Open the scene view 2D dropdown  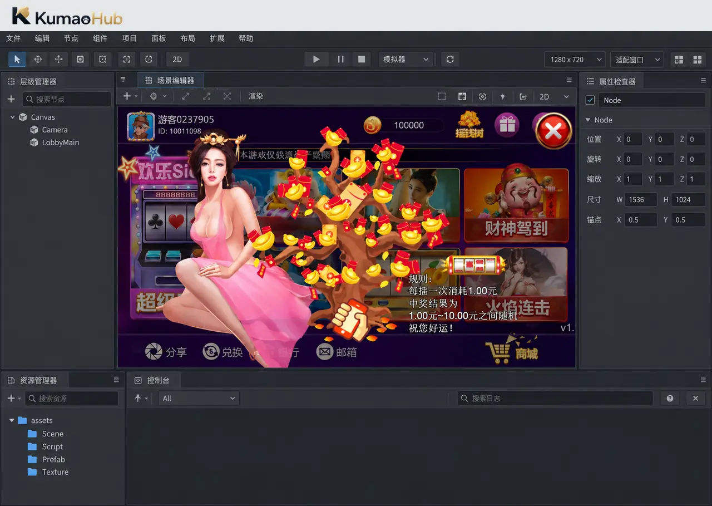pyautogui.click(x=554, y=96)
